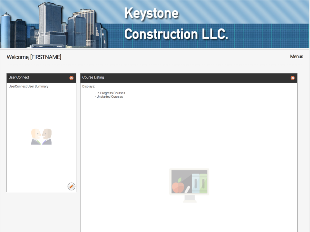The image size is (310, 232).
Task: Select the Course Listing panel title
Action: coord(93,77)
